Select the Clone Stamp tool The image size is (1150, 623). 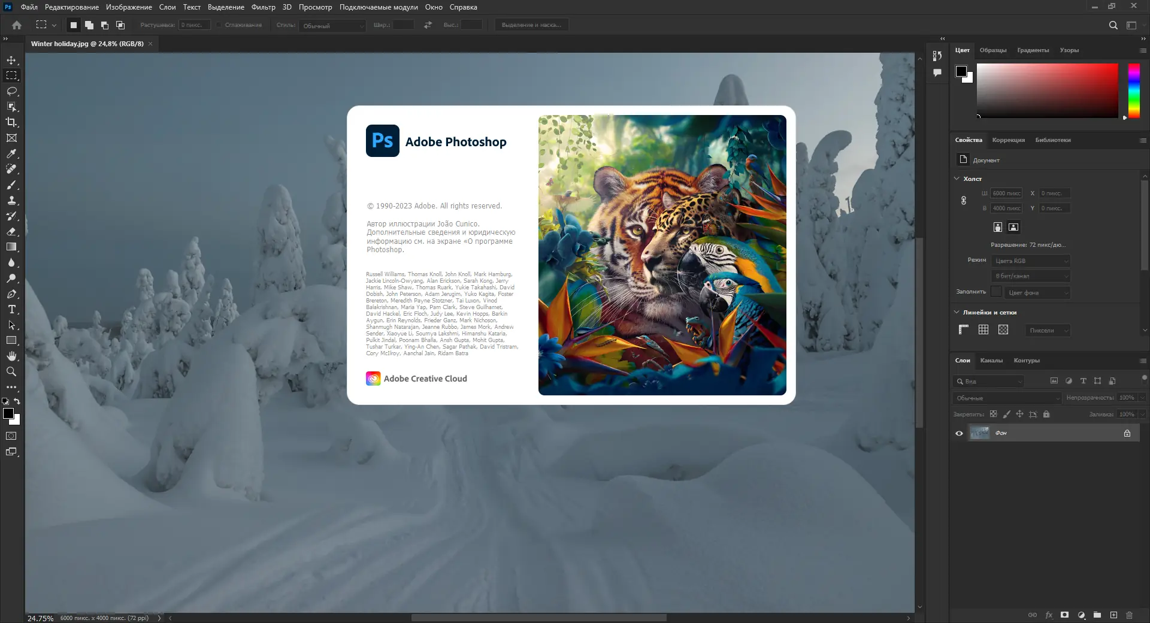(x=11, y=200)
